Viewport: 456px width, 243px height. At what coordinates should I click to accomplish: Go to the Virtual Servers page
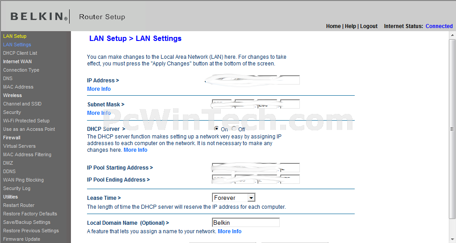point(19,146)
